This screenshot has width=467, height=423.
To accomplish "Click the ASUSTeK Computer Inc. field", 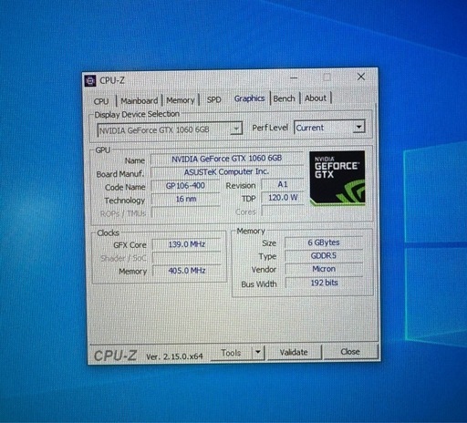I will [x=227, y=171].
